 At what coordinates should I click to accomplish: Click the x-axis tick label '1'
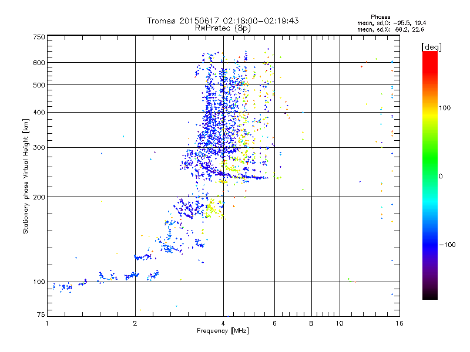pyautogui.click(x=47, y=323)
